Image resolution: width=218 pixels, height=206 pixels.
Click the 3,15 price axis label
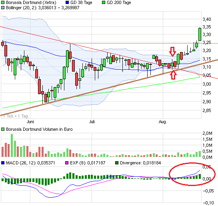click(207, 59)
